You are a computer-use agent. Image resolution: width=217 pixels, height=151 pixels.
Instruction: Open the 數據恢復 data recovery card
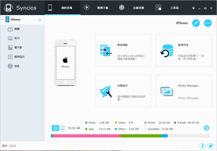pyautogui.click(x=184, y=51)
